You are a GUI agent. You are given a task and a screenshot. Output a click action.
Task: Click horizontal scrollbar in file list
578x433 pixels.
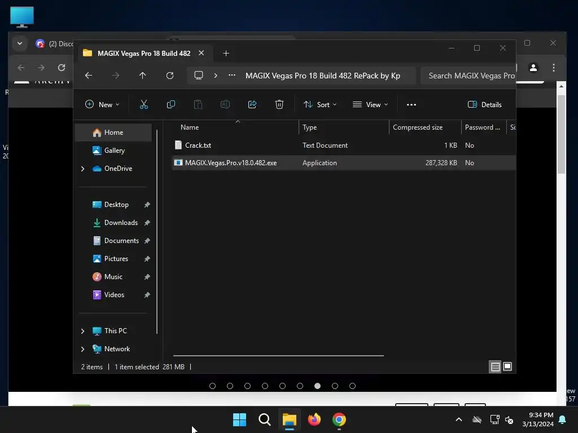point(278,356)
